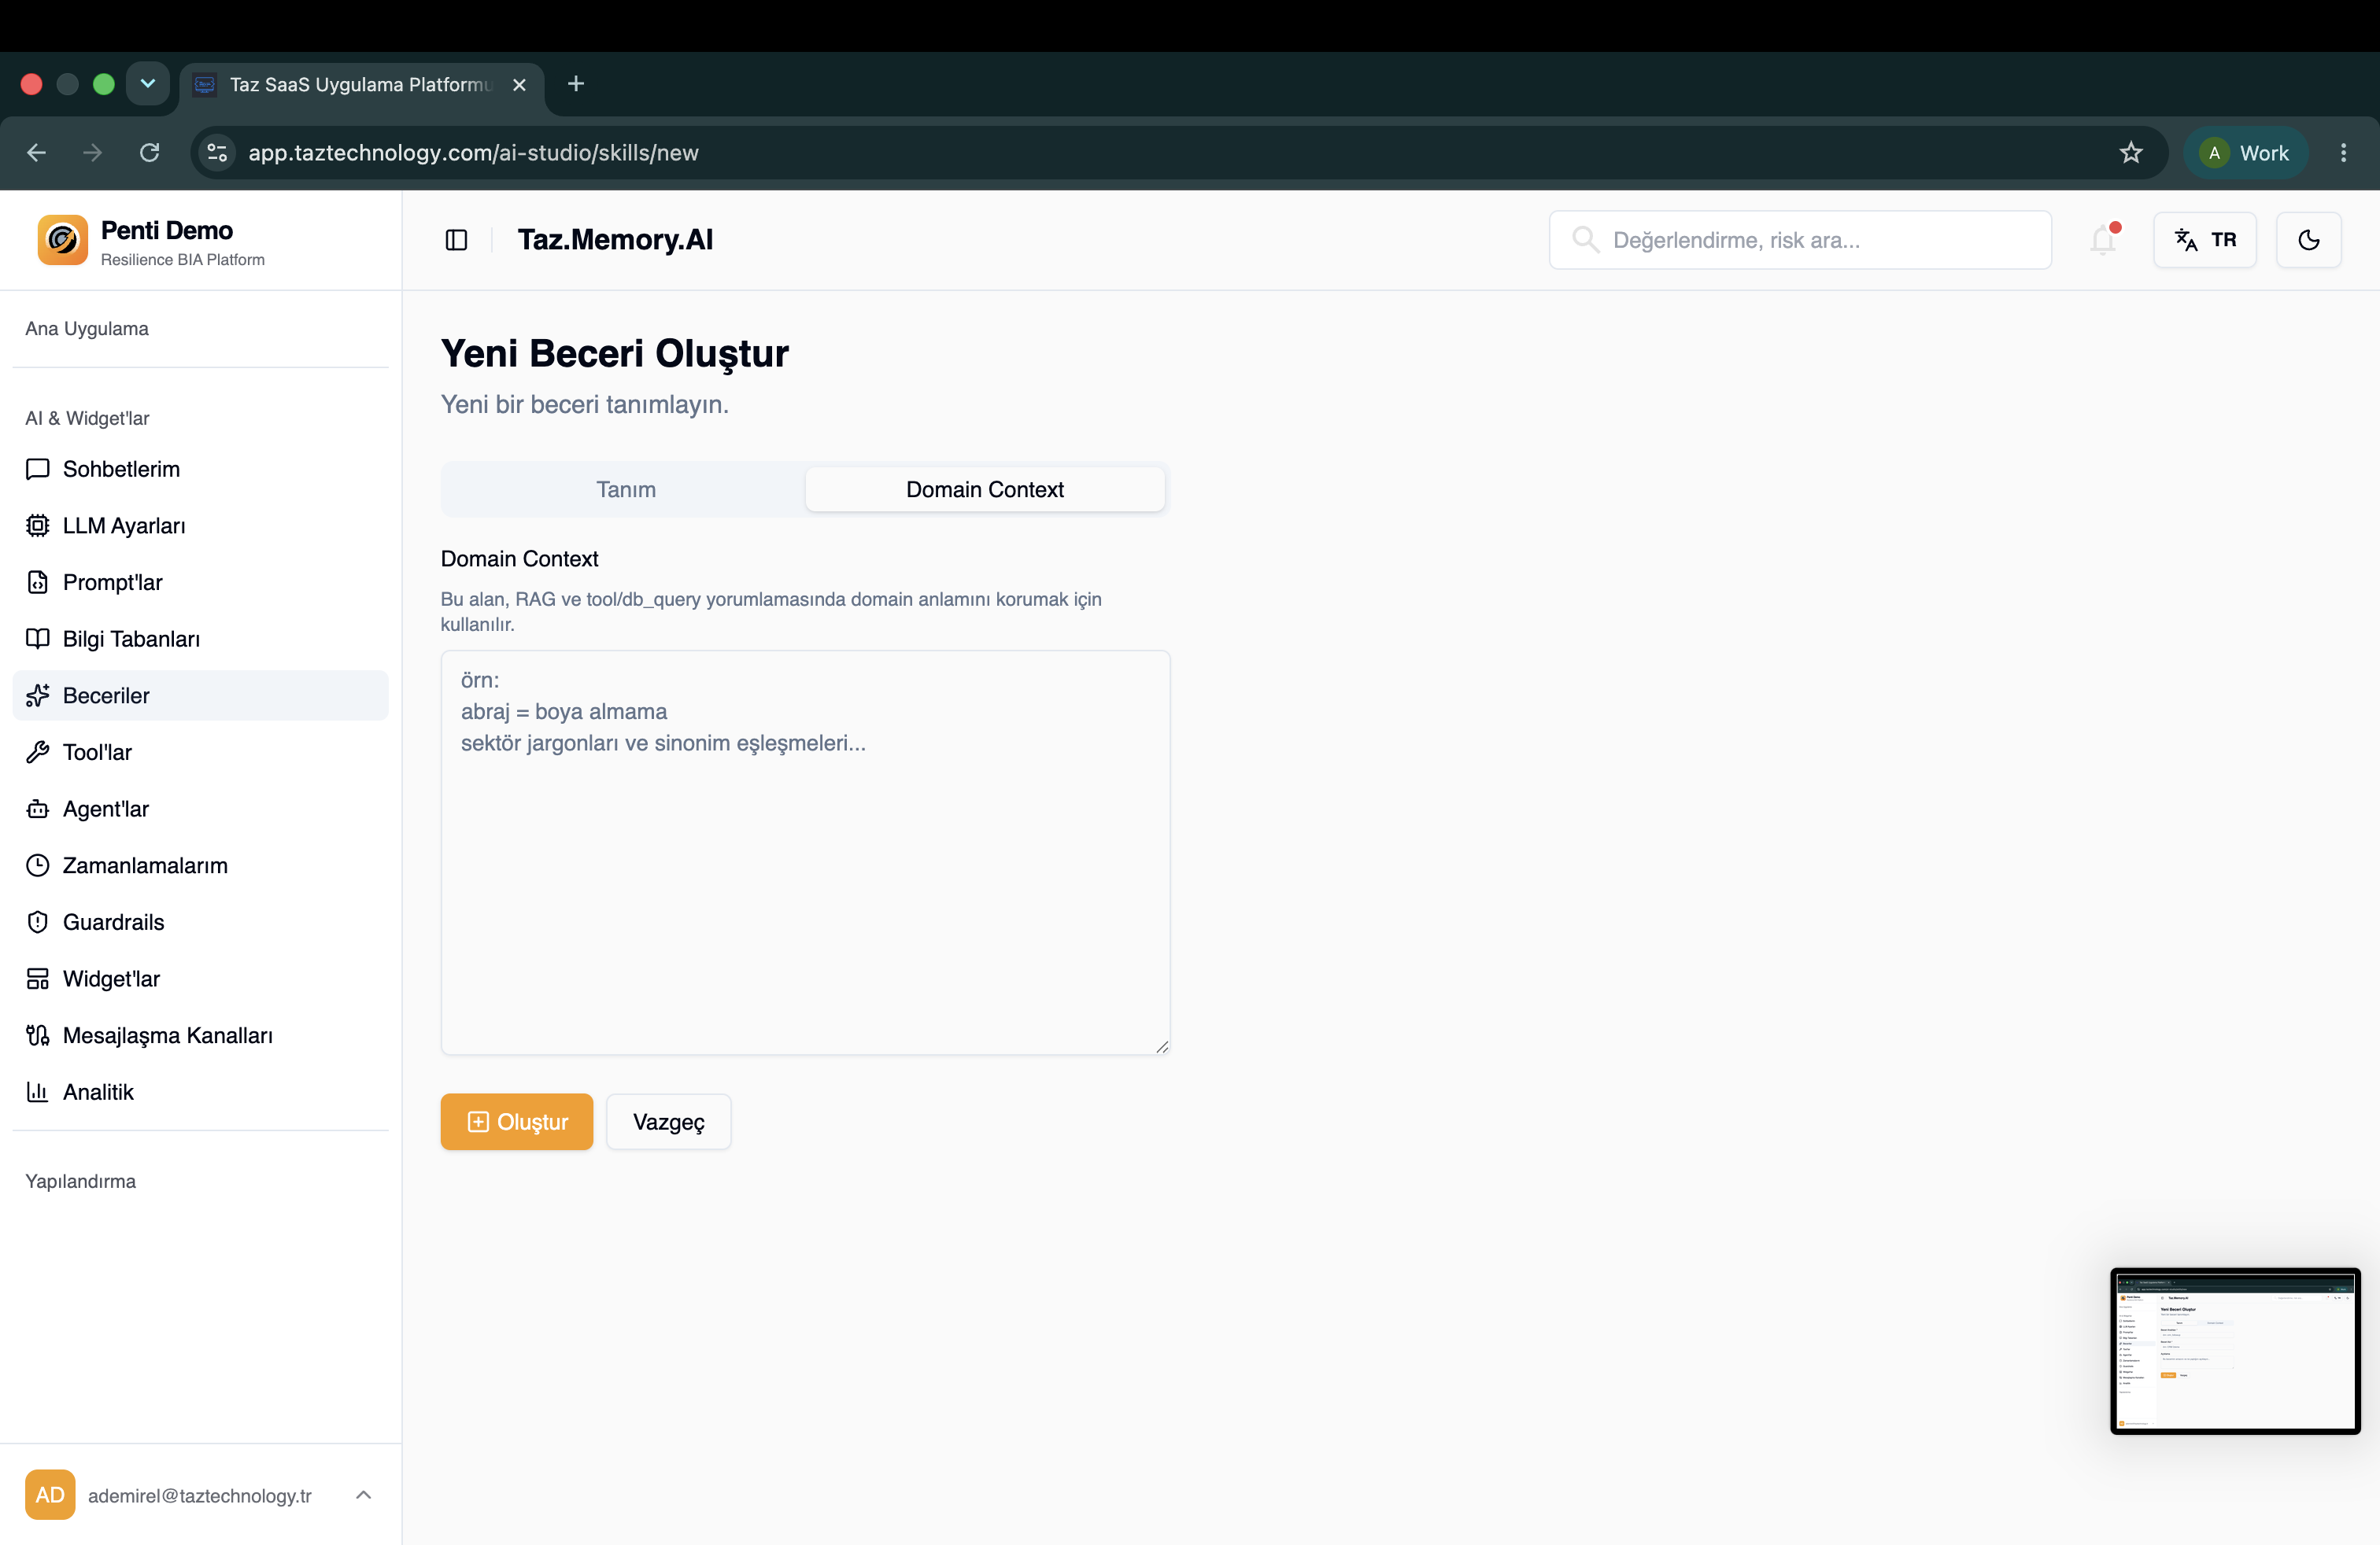Click the Widget'lar layout icon
Image resolution: width=2380 pixels, height=1545 pixels.
click(x=38, y=979)
